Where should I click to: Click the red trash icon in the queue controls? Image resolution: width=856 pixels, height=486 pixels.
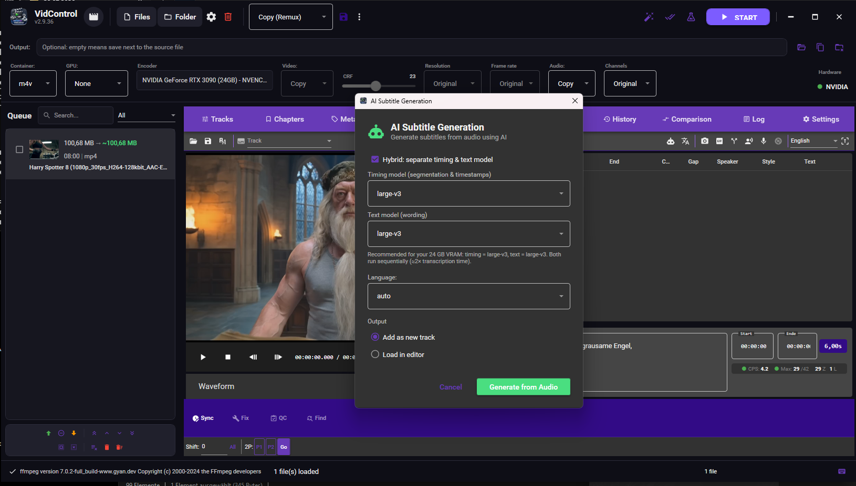coord(107,447)
